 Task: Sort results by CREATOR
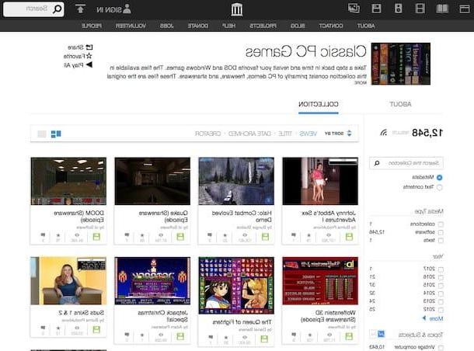tap(207, 134)
